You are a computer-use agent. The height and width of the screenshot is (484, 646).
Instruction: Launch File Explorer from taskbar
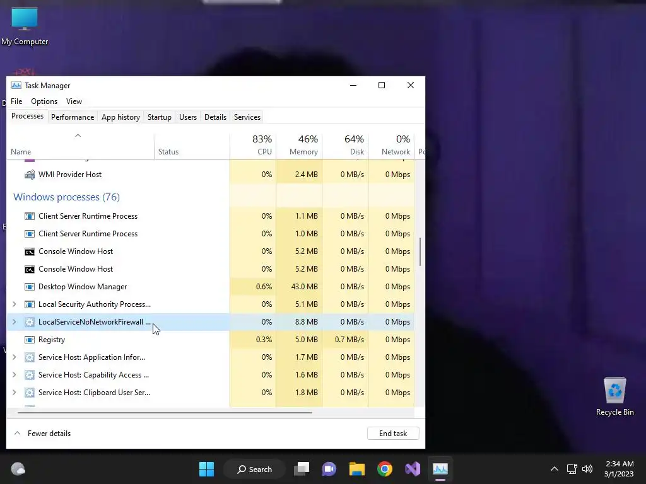click(x=357, y=469)
